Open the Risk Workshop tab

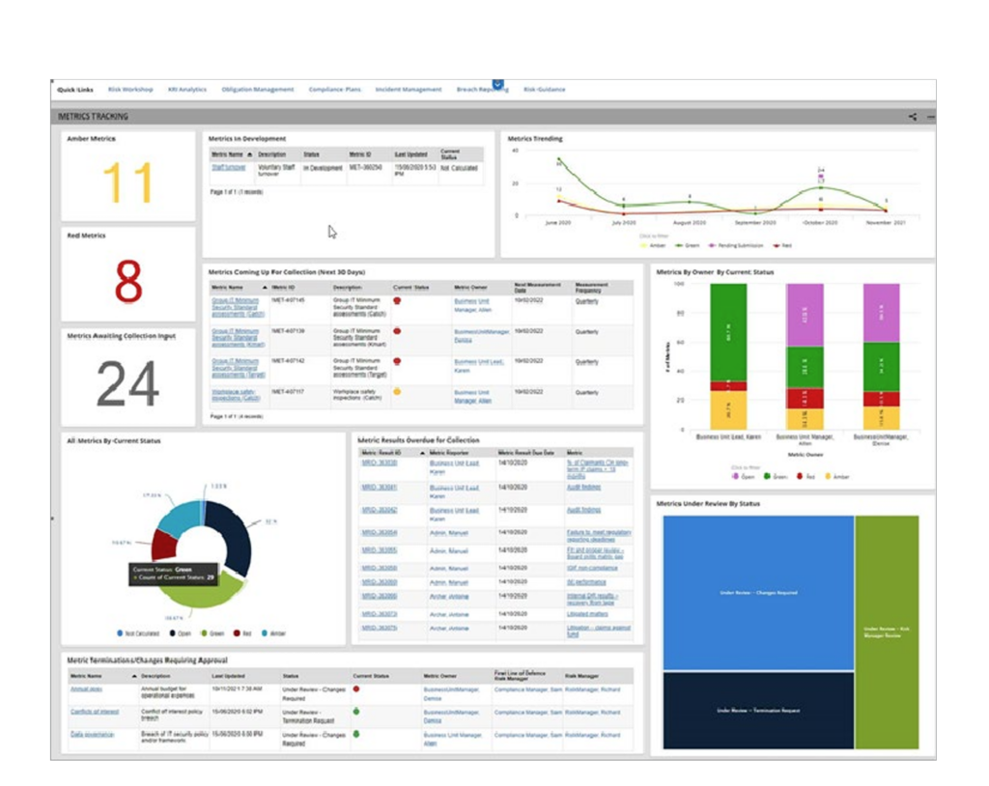tap(130, 89)
